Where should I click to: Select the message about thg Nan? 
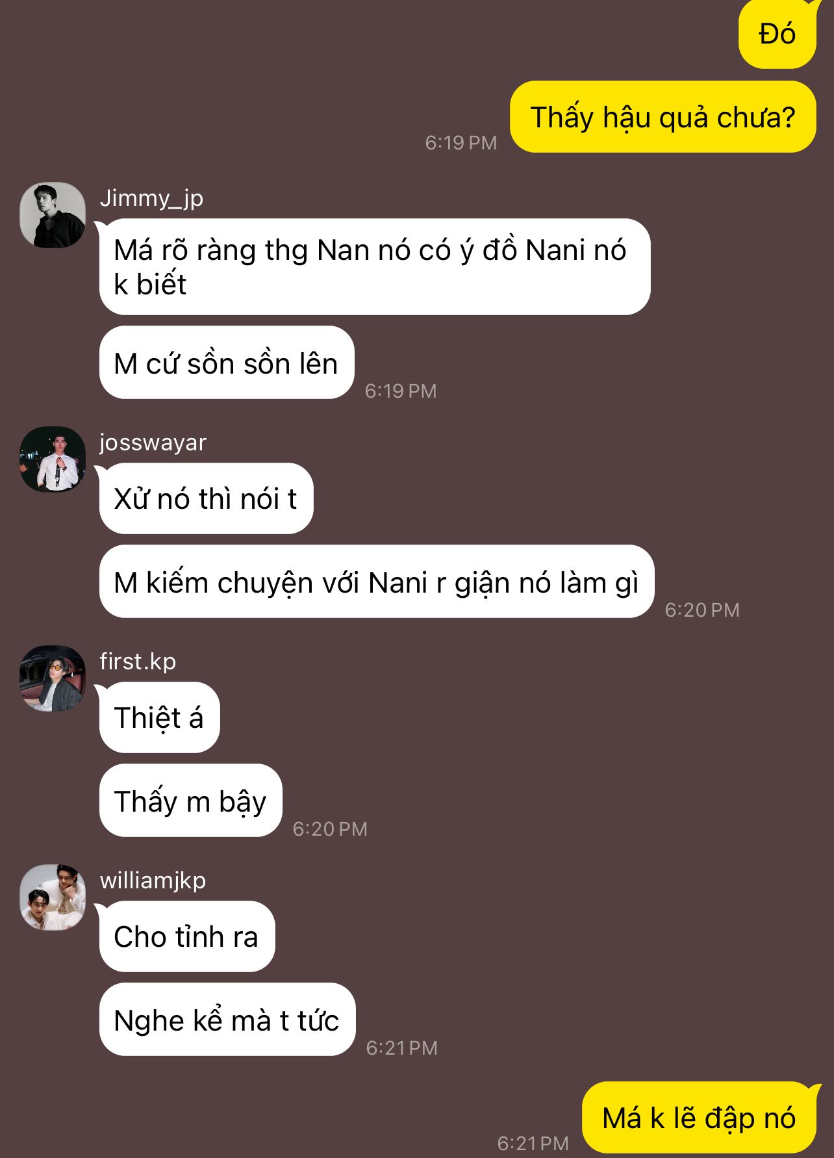[x=375, y=267]
